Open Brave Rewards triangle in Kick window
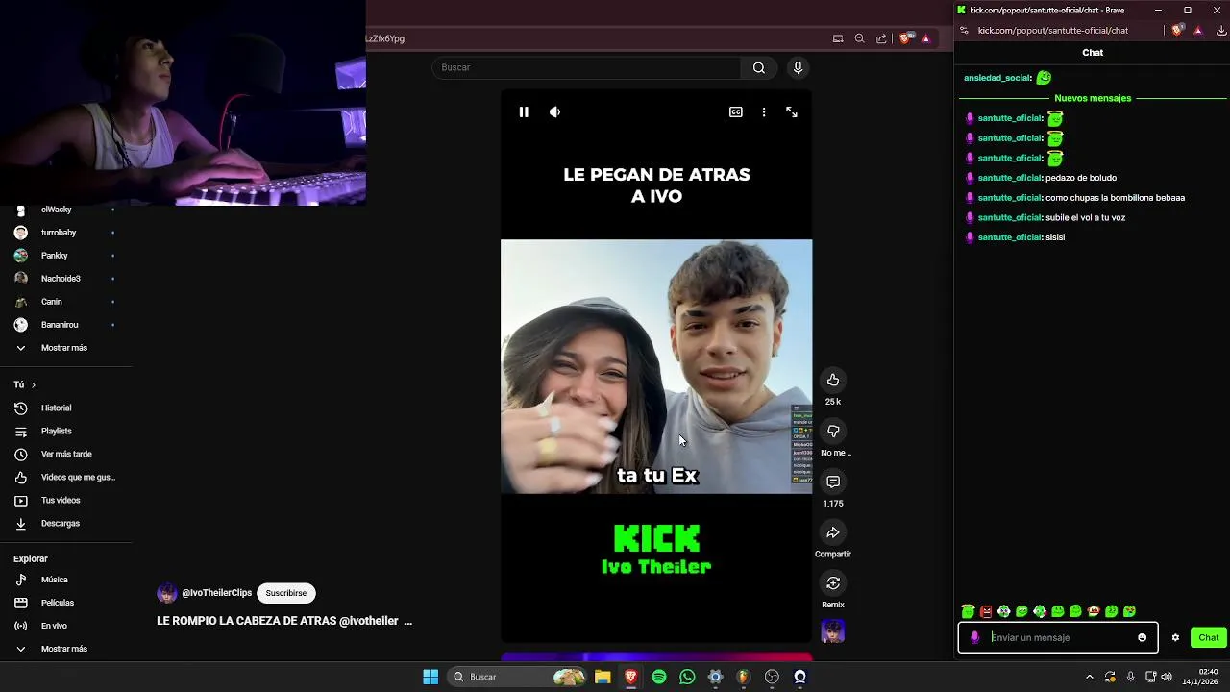This screenshot has width=1230, height=692. pos(1198,30)
